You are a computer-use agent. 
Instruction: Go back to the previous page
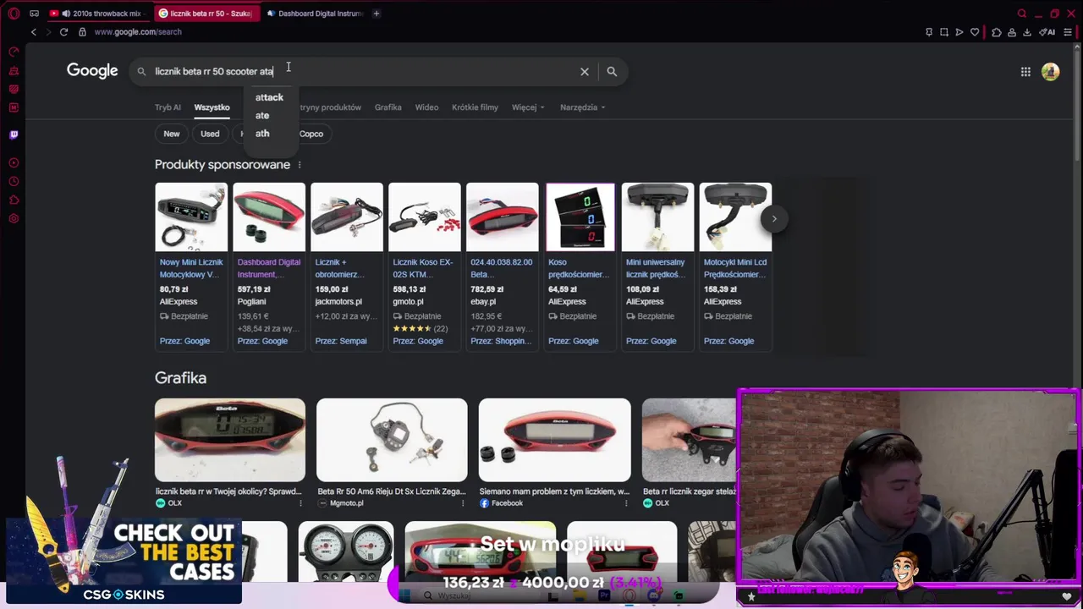(x=34, y=32)
